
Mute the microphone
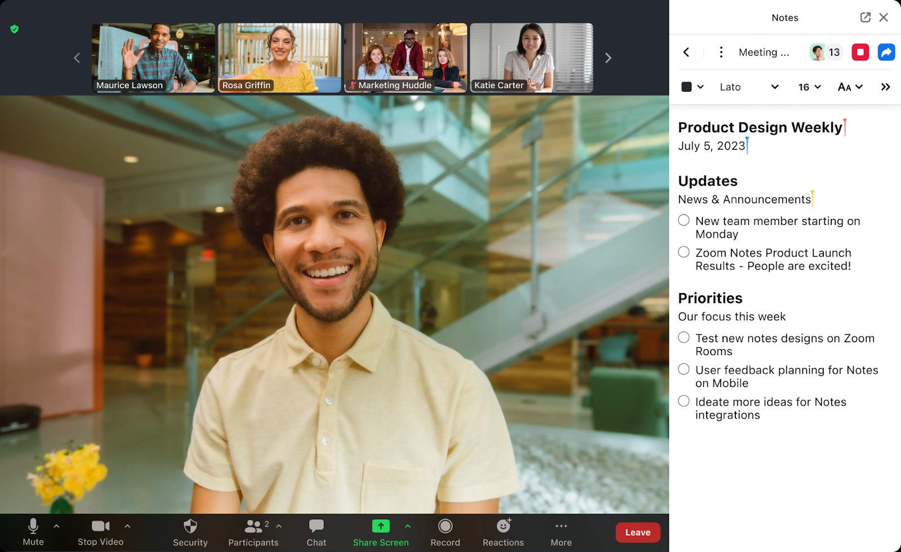(33, 532)
